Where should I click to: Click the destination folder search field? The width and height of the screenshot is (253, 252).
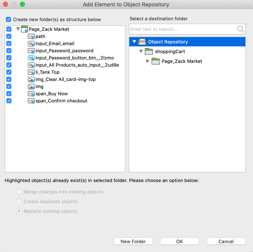(x=182, y=29)
